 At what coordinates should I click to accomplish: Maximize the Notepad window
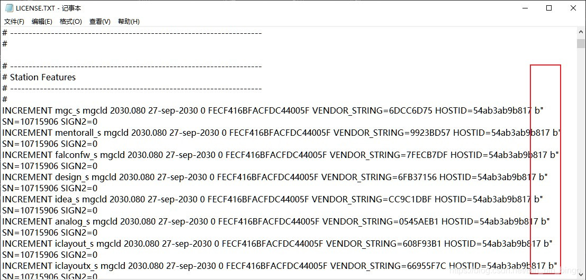pyautogui.click(x=549, y=8)
